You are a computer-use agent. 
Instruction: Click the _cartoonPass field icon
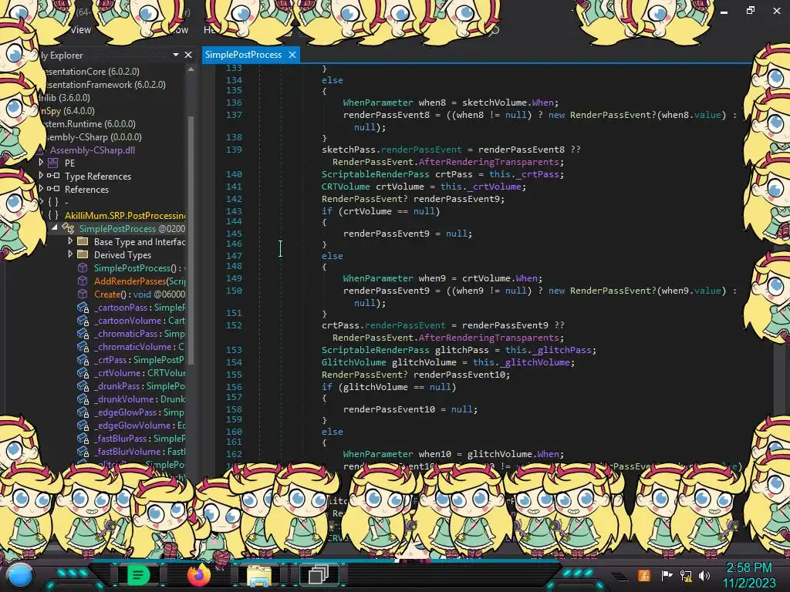[x=83, y=307]
